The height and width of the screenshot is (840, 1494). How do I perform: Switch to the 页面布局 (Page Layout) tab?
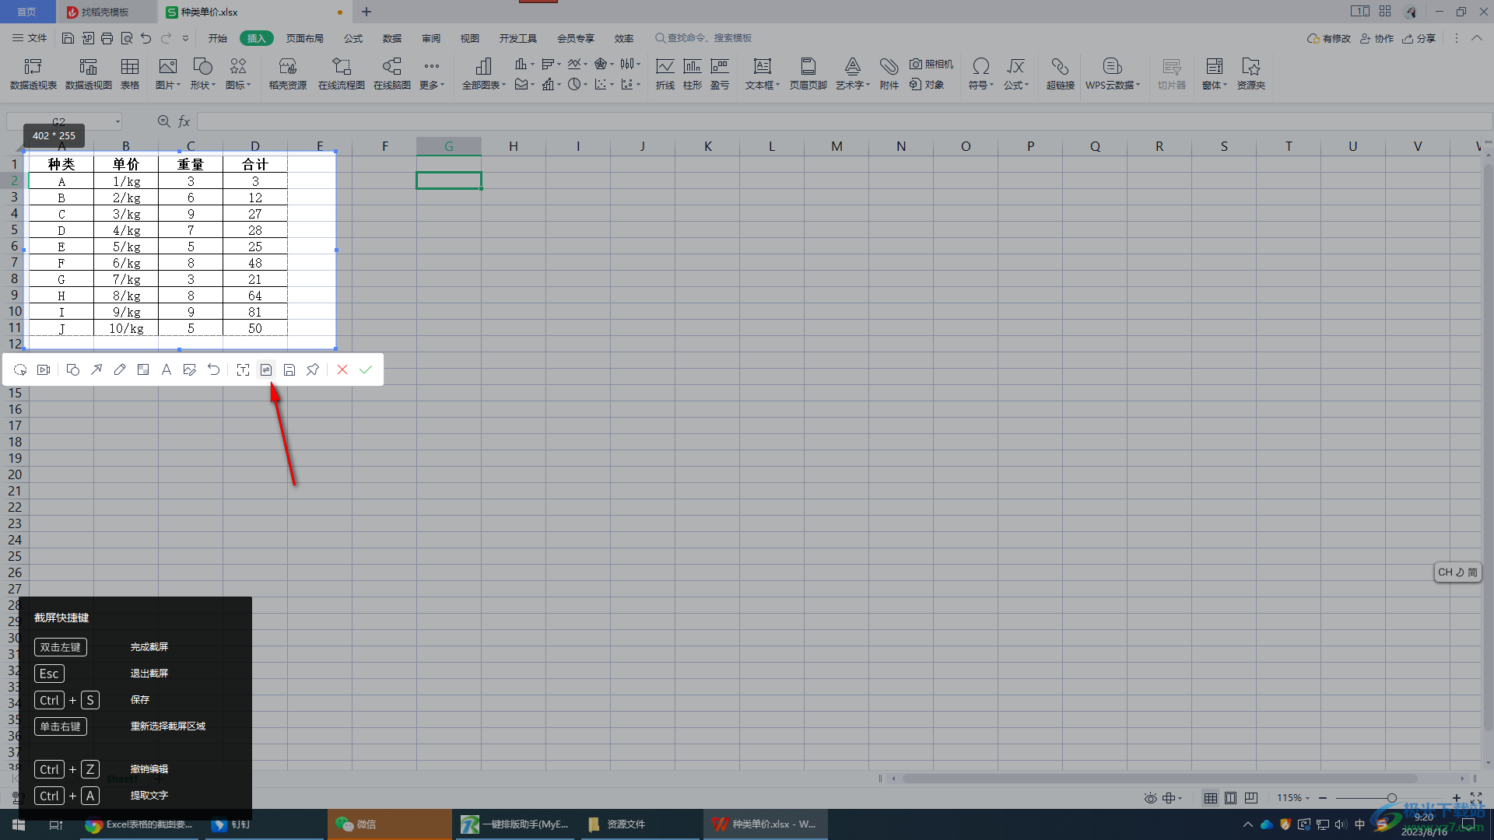point(304,38)
